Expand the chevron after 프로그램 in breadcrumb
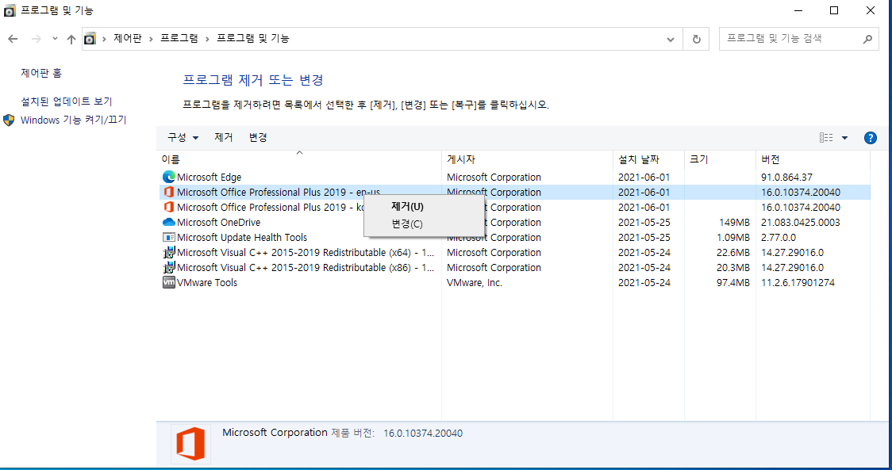 [x=207, y=39]
